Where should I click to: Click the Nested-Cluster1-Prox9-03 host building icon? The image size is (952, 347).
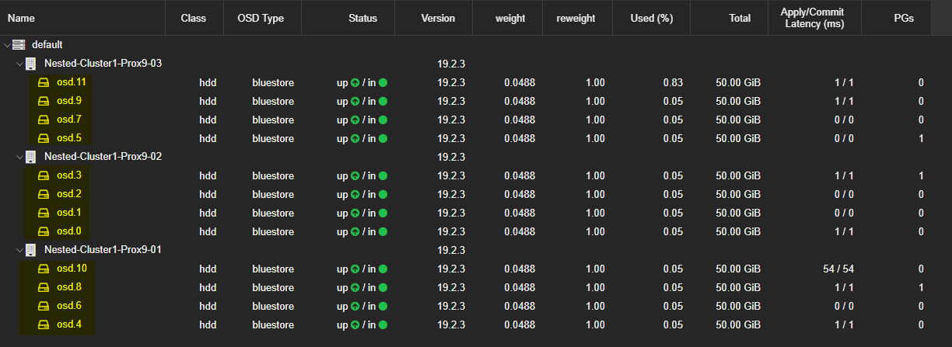[31, 63]
